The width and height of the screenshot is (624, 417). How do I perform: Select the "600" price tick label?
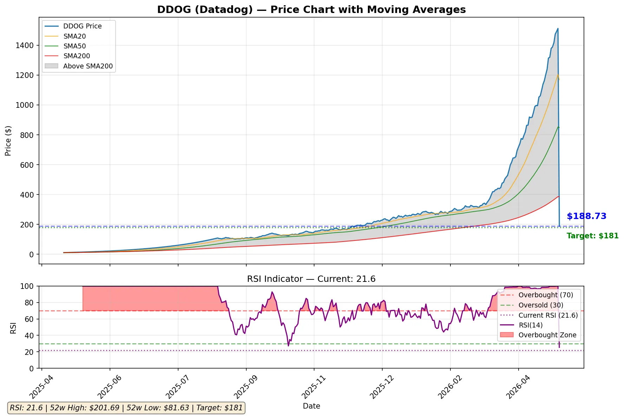point(27,165)
